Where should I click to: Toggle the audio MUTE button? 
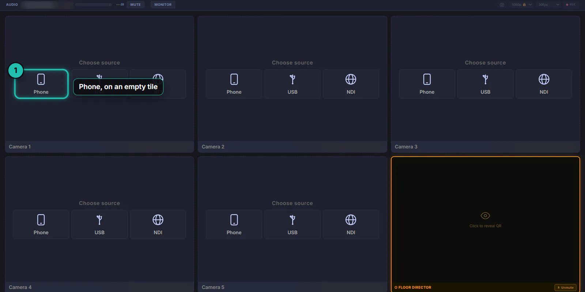point(136,5)
